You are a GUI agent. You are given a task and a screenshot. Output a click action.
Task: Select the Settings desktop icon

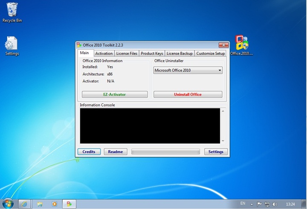pos(12,46)
